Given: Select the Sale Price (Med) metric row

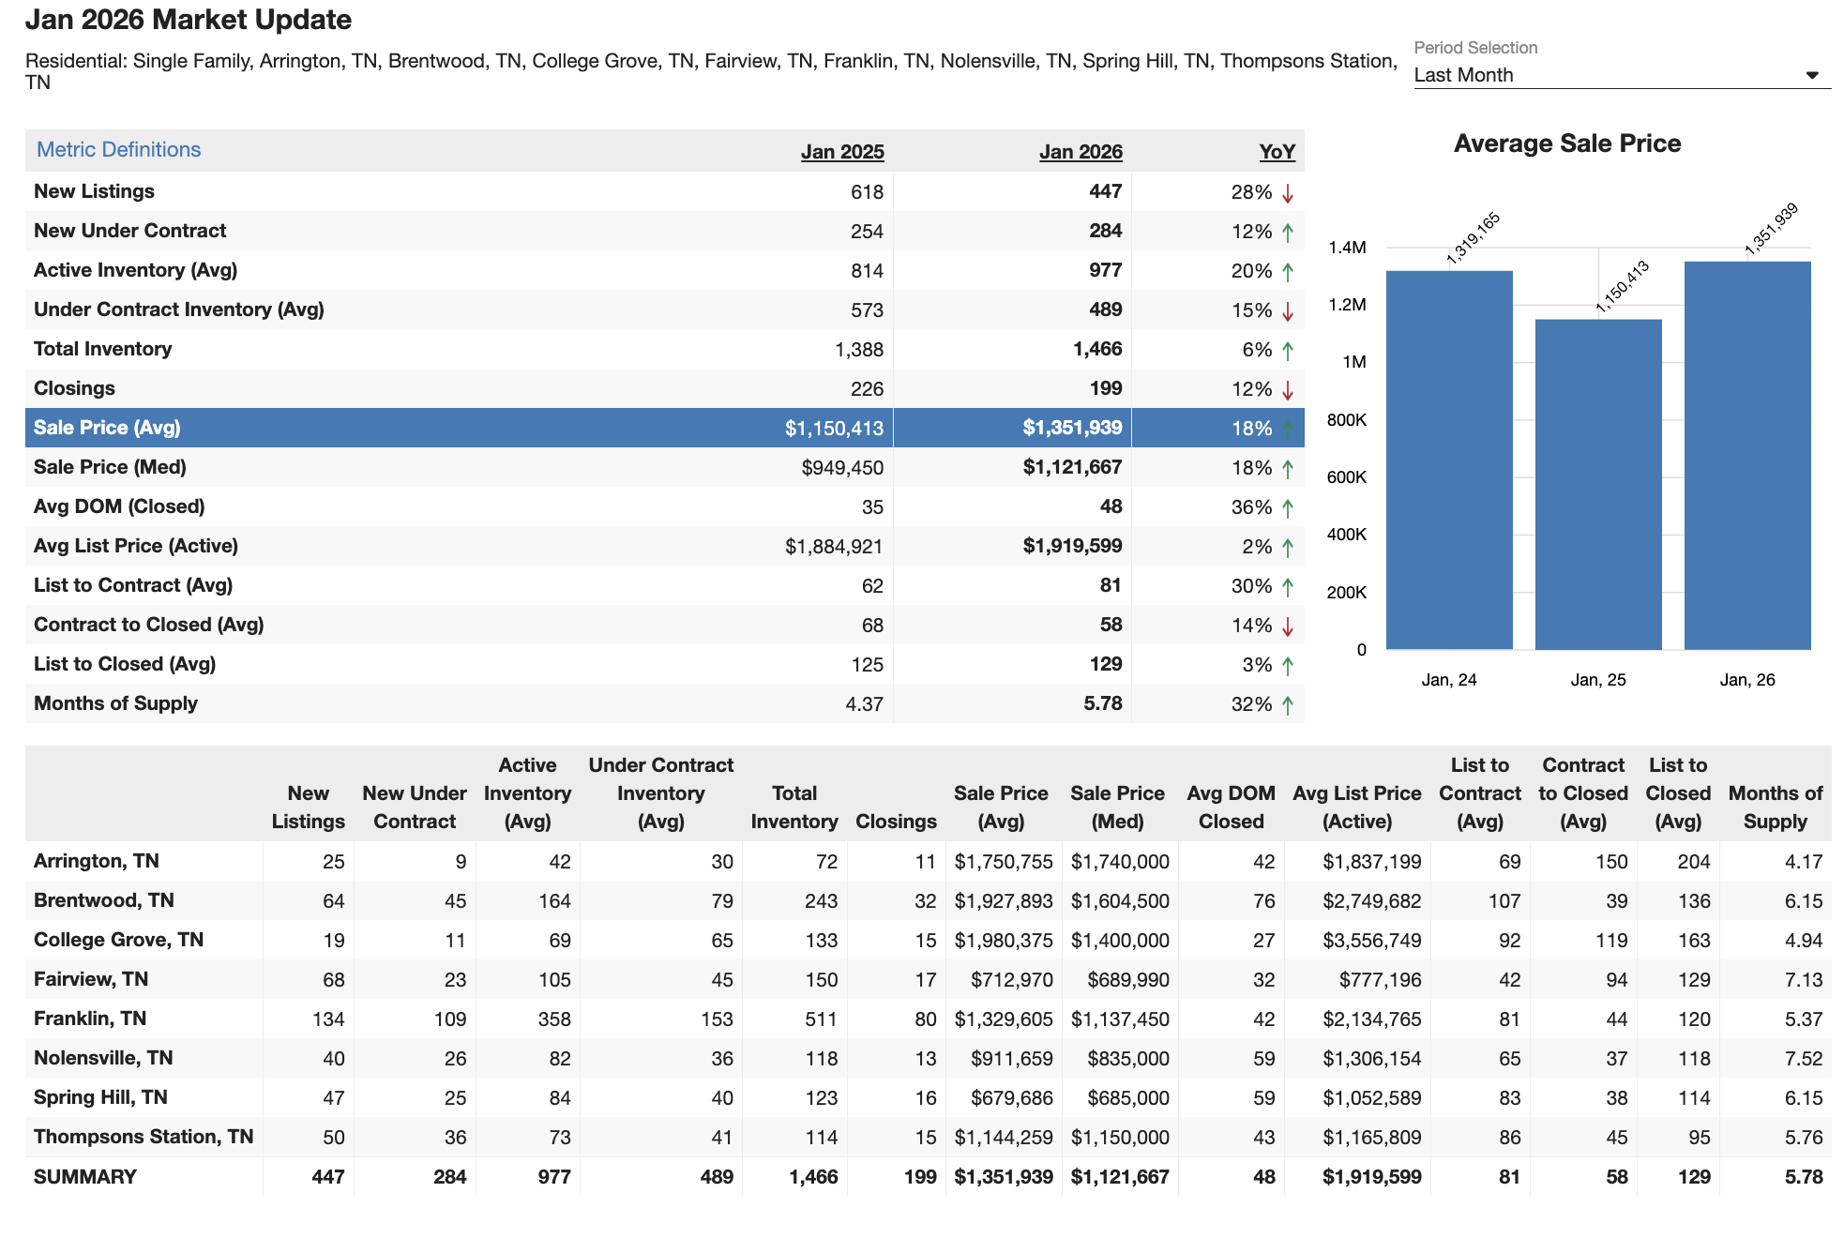Looking at the screenshot, I should tap(110, 467).
